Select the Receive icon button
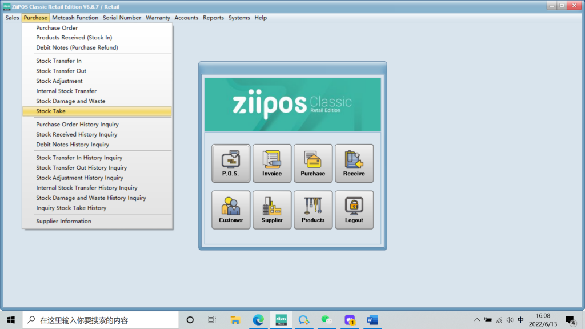 [354, 163]
